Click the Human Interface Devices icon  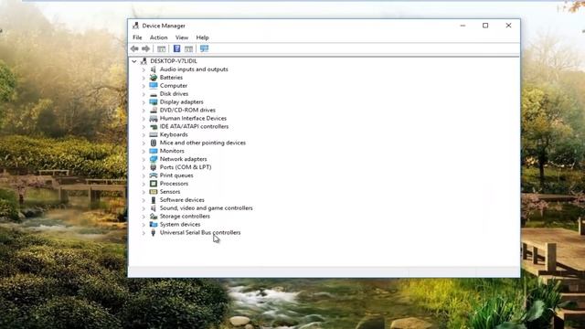[x=154, y=118]
